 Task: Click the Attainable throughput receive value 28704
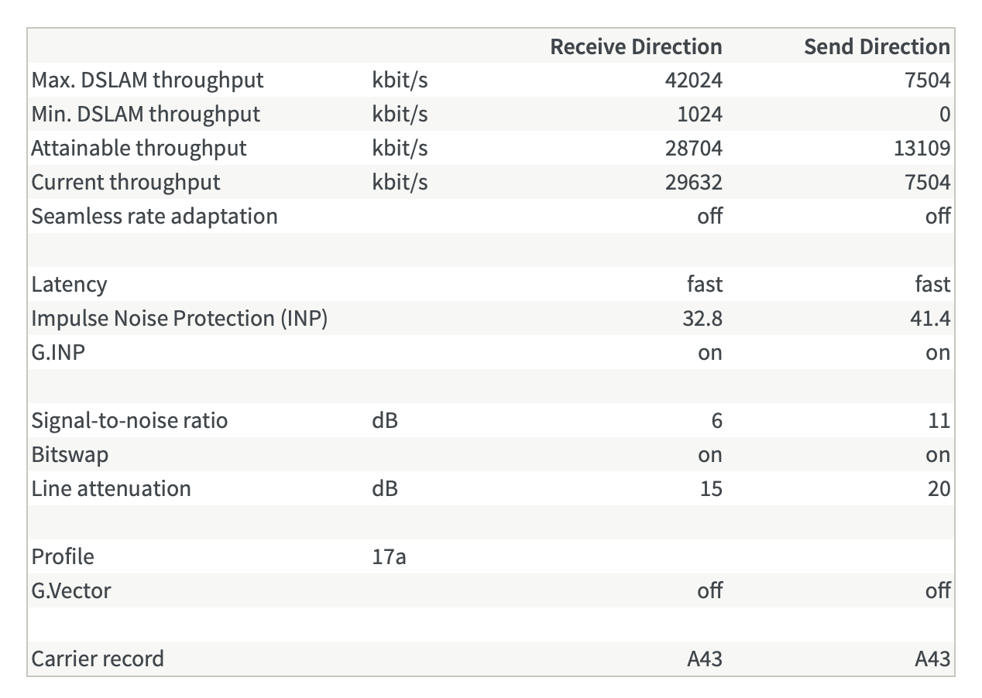click(693, 148)
